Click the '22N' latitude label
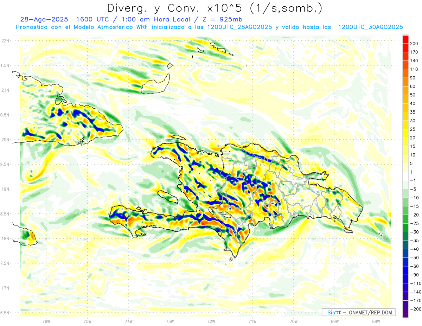 [x=5, y=41]
